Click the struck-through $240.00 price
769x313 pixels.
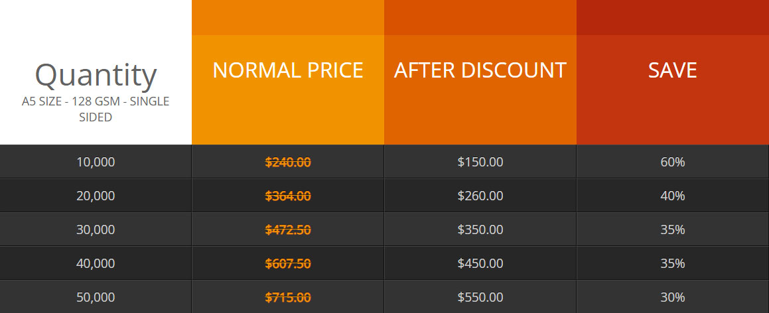pos(288,162)
